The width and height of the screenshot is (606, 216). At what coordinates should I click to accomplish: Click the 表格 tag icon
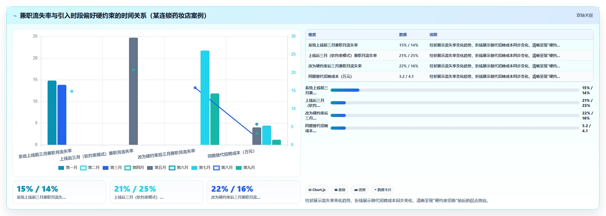[x=336, y=190]
